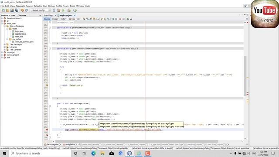
Task: Collapse code fold at line 154
Action: coord(50,27)
